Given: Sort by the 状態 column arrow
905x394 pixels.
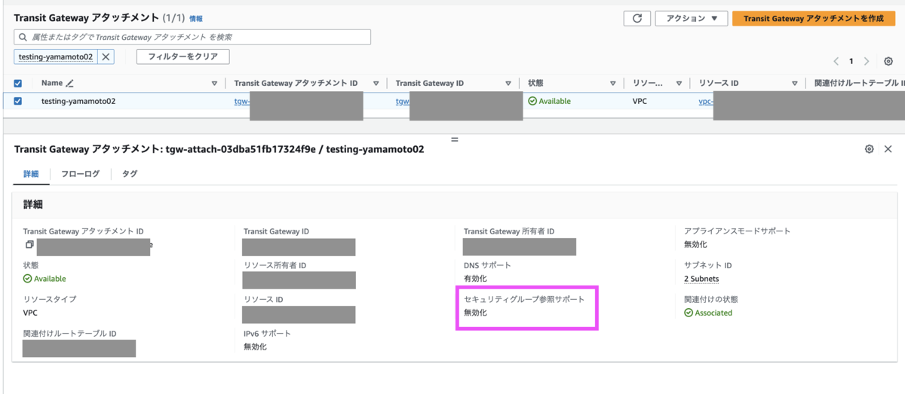Looking at the screenshot, I should (613, 83).
